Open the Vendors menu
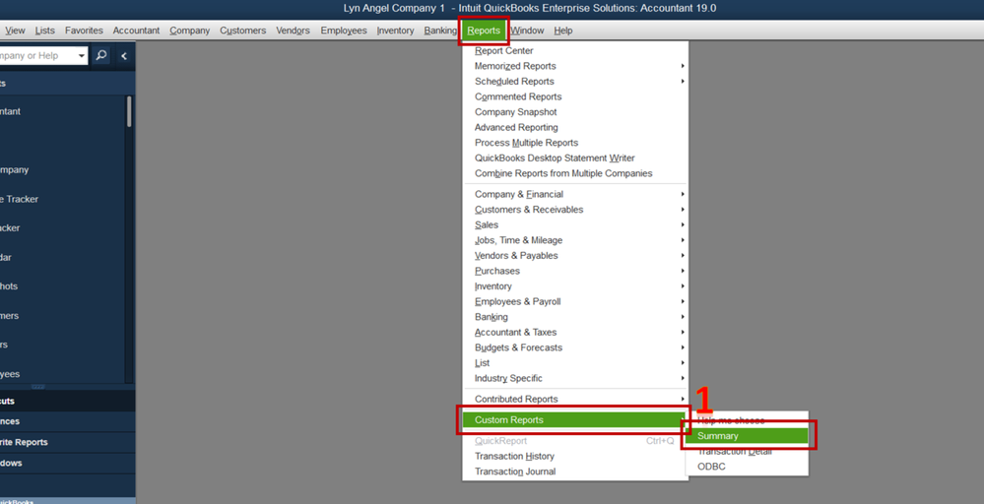This screenshot has width=984, height=504. pos(293,31)
